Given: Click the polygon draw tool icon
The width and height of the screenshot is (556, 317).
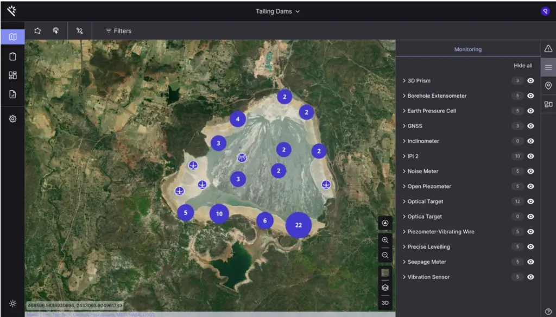Looking at the screenshot, I should pyautogui.click(x=37, y=31).
